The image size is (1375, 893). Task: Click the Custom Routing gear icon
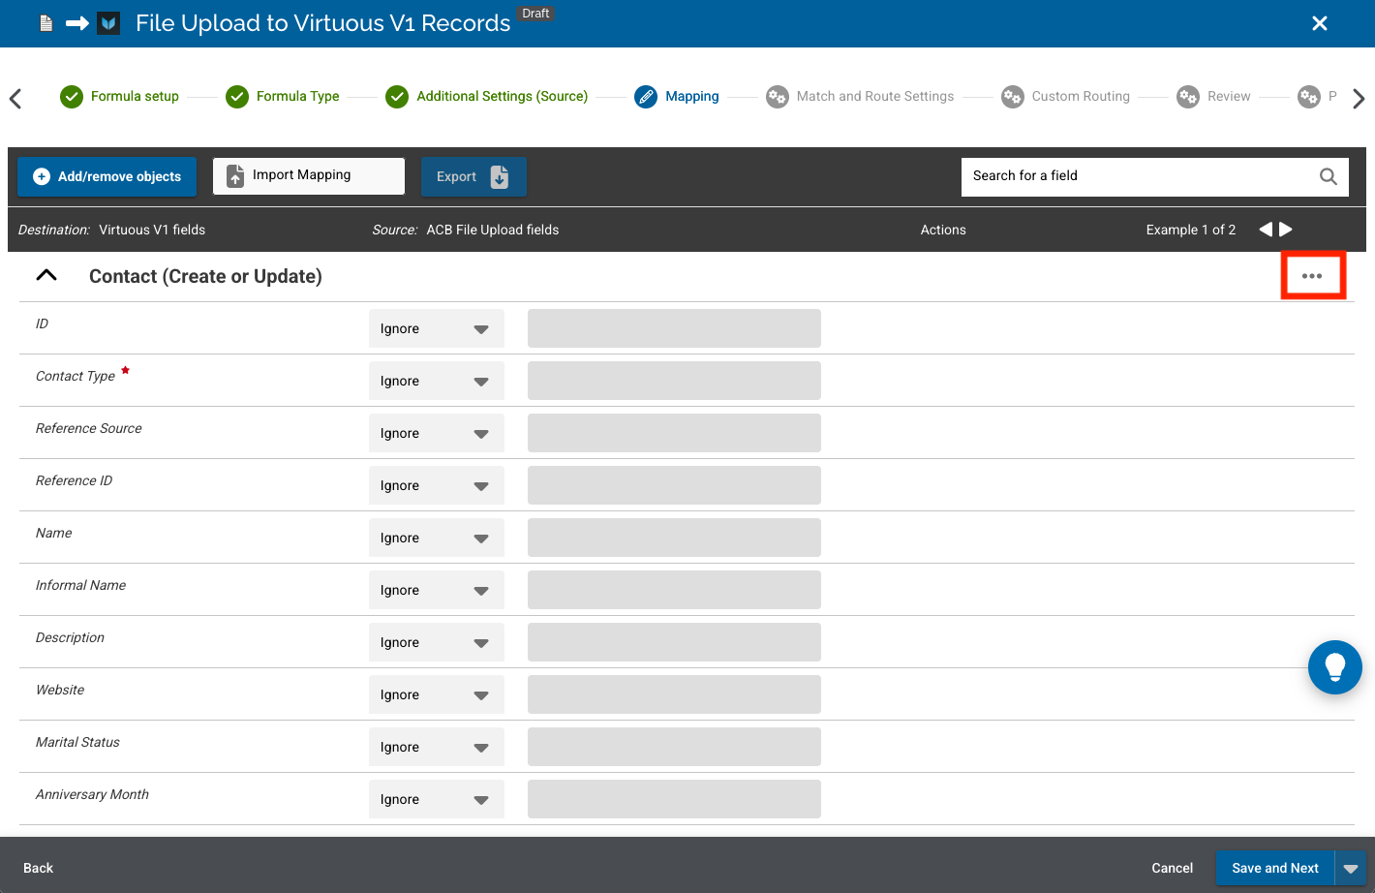[x=1012, y=97]
